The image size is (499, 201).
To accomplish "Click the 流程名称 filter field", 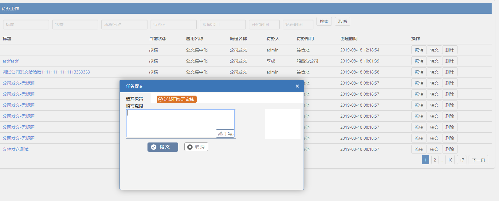I will (x=124, y=25).
